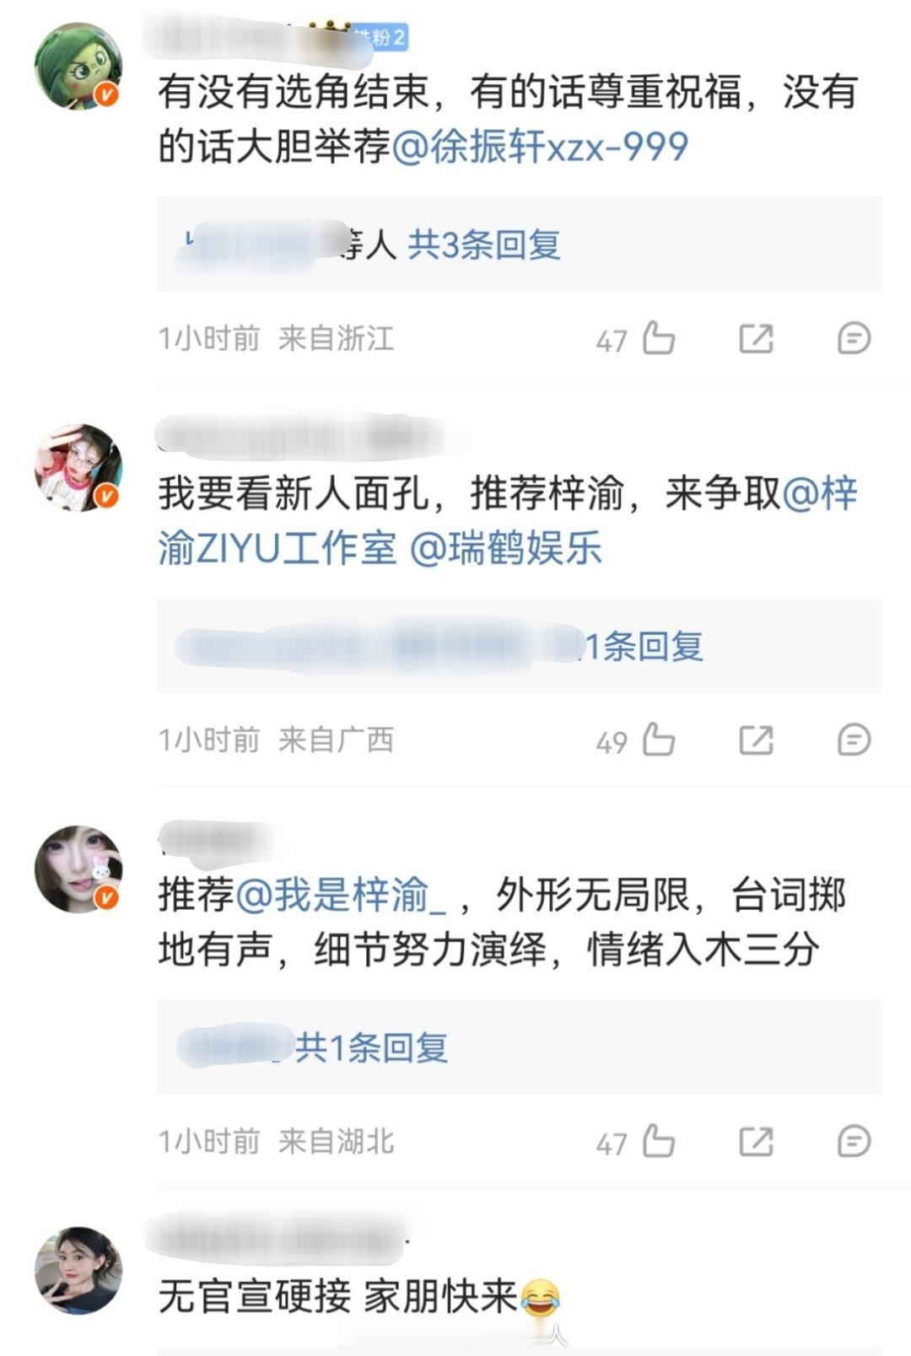This screenshot has width=911, height=1356.
Task: Open the green cartoon character avatar
Action: click(x=78, y=67)
